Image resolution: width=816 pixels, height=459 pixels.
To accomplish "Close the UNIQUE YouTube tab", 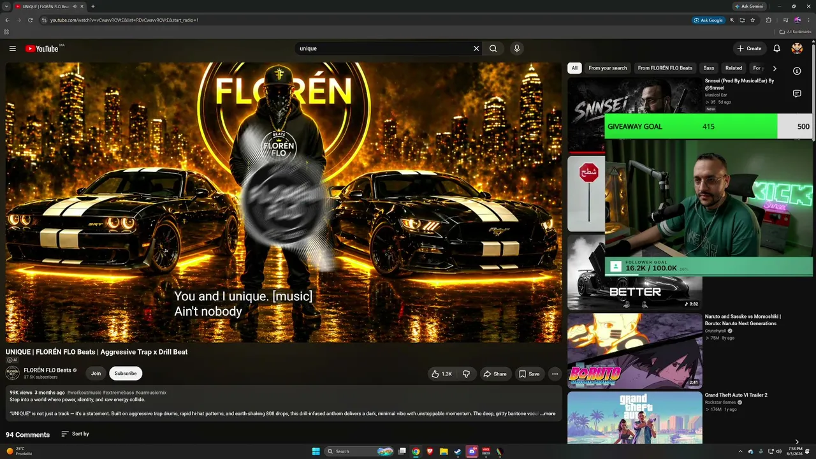I will point(82,6).
